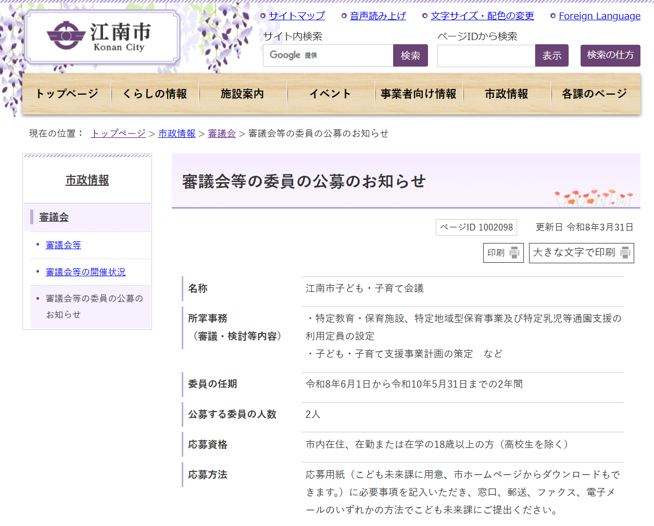The height and width of the screenshot is (526, 654).
Task: Click the Konan City logo emblem
Action: 66,35
